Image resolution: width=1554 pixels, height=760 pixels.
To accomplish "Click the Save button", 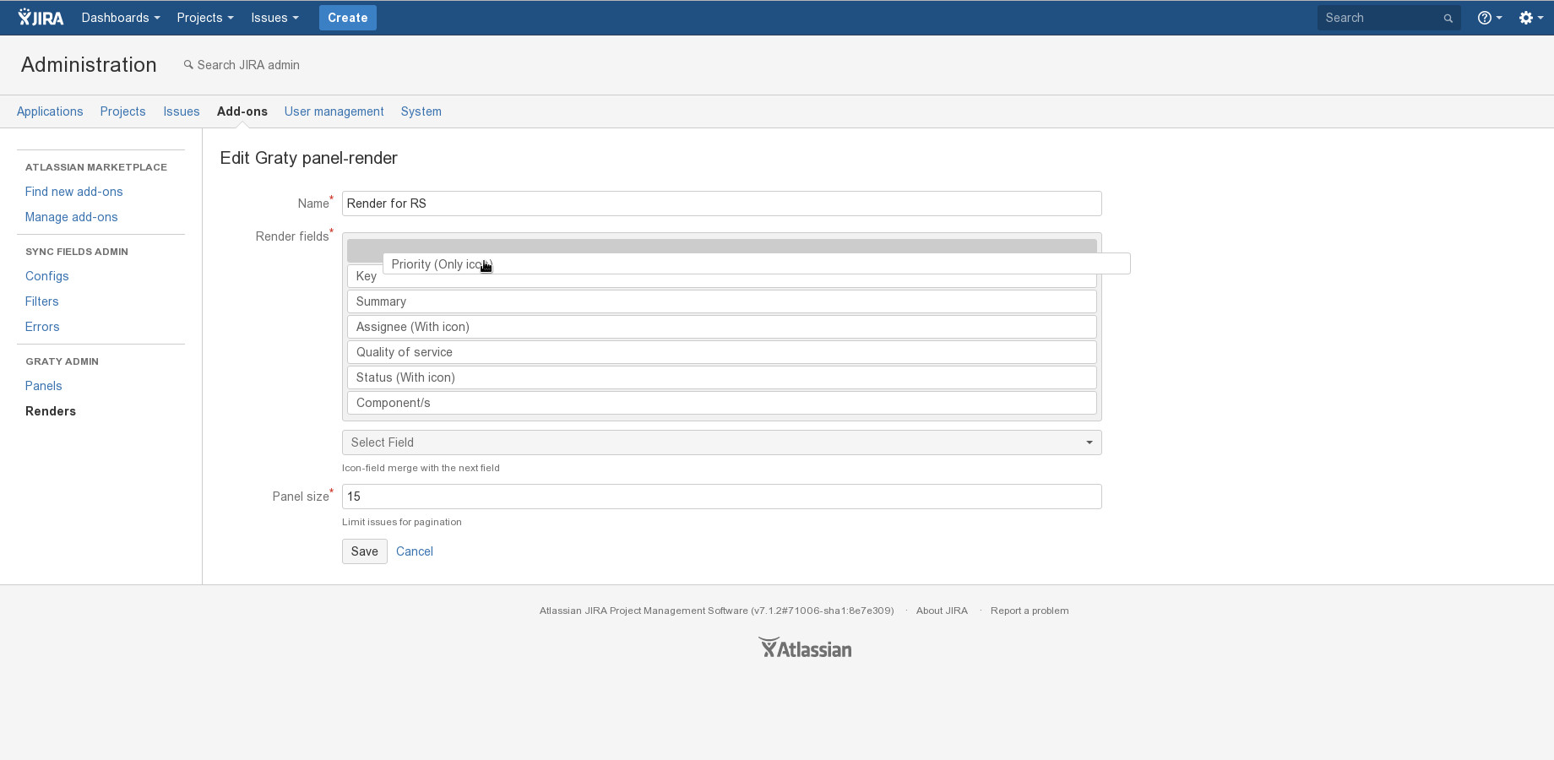I will pyautogui.click(x=364, y=551).
